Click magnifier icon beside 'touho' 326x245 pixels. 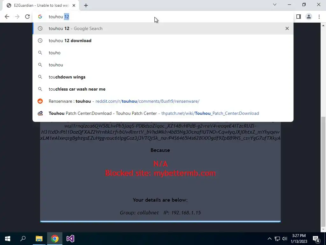pyautogui.click(x=40, y=53)
